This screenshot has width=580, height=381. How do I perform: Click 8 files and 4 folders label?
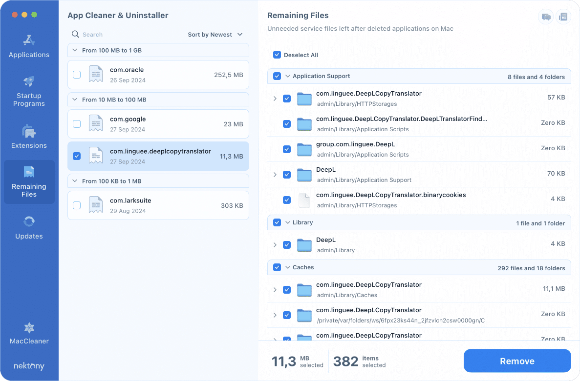click(x=536, y=77)
